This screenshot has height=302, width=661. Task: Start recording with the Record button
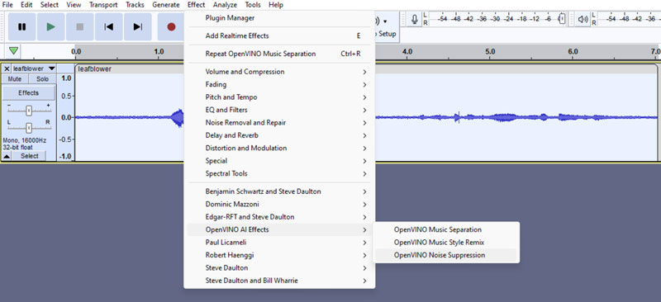171,27
